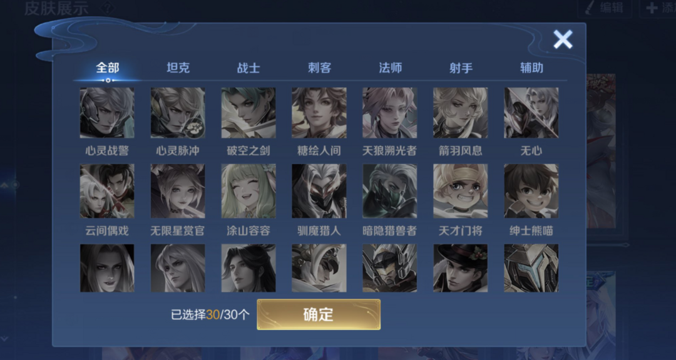Pick the 暗隐猎兽者 skin portrait
This screenshot has width=676, height=360.
pyautogui.click(x=390, y=191)
